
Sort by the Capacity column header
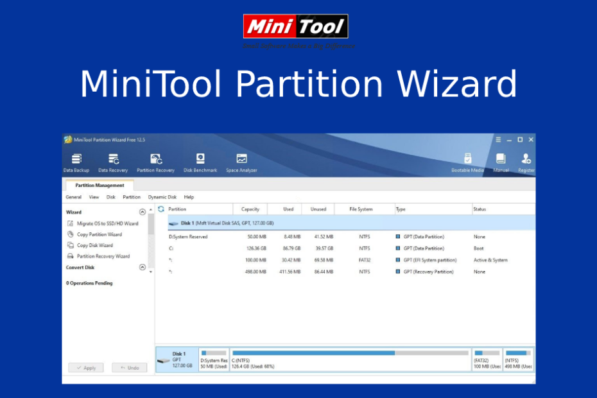pyautogui.click(x=250, y=209)
